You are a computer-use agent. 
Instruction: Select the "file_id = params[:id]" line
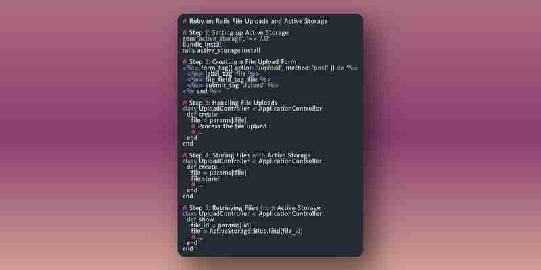coord(221,225)
